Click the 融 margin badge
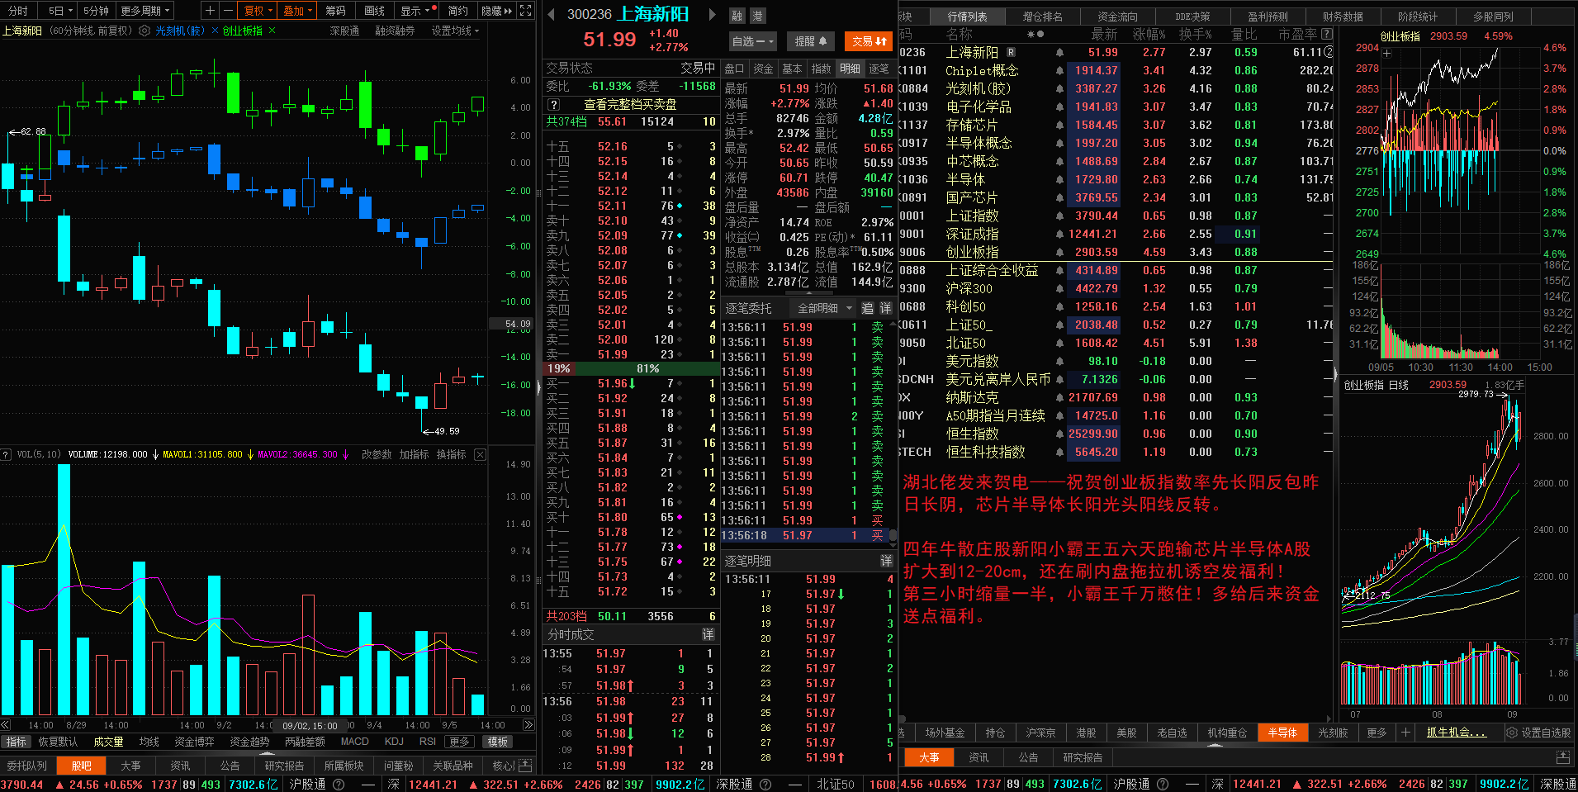Viewport: 1578px width, 792px height. (737, 16)
